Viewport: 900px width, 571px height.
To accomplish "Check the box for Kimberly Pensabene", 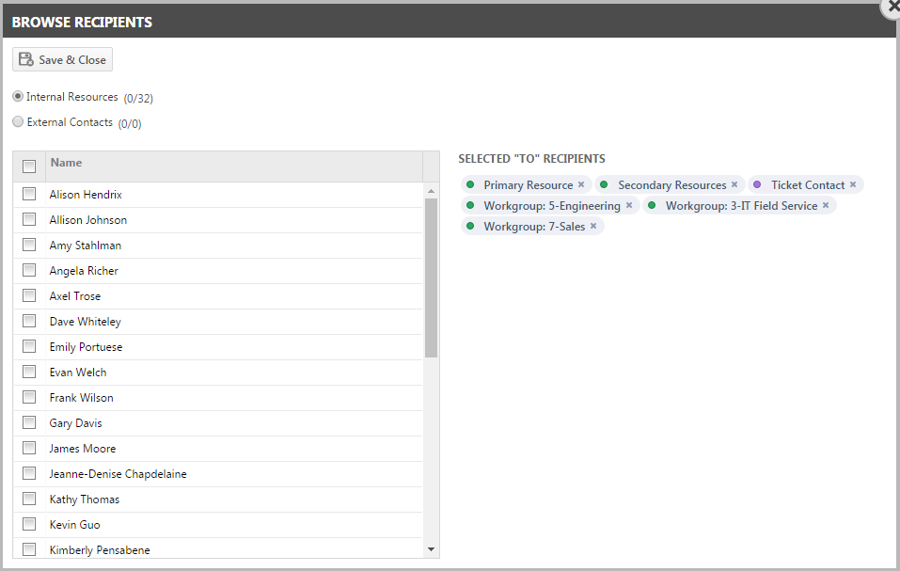I will coord(29,549).
